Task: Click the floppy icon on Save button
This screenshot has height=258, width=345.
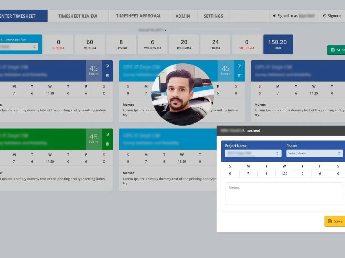Action: (330, 221)
